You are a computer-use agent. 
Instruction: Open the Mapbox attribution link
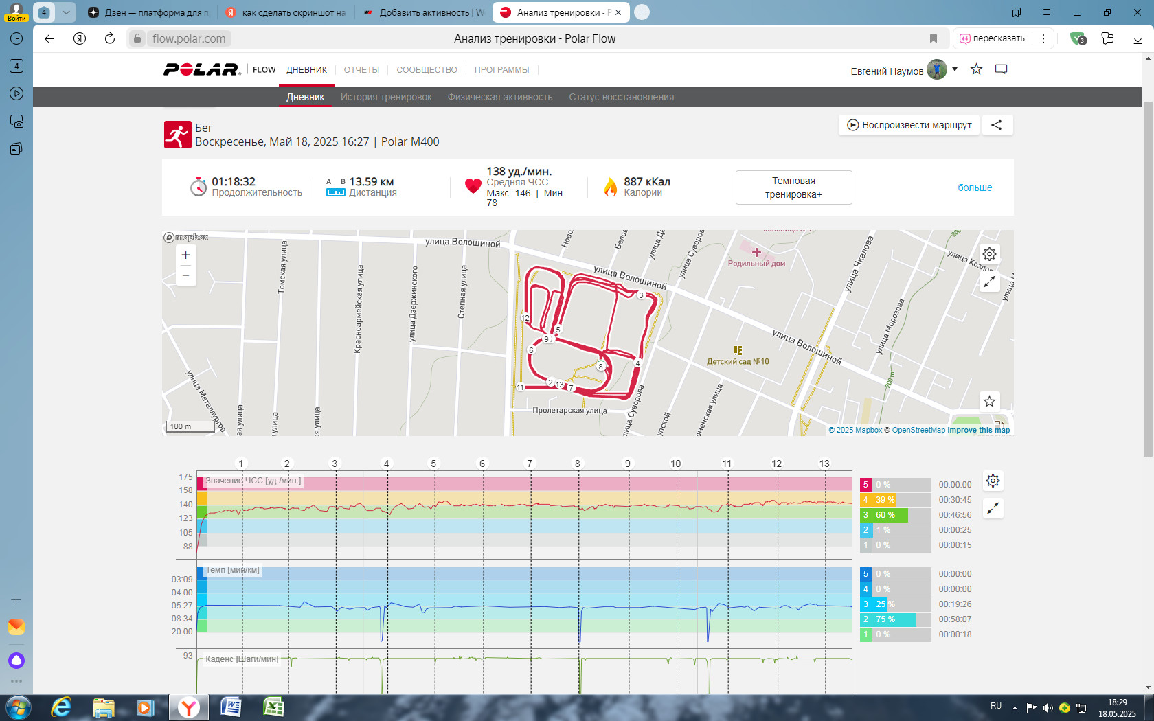(855, 430)
